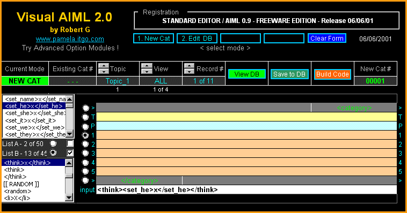407x213 pixels.
Task: Select the <li>X</li> tag entry
Action: pos(33,198)
